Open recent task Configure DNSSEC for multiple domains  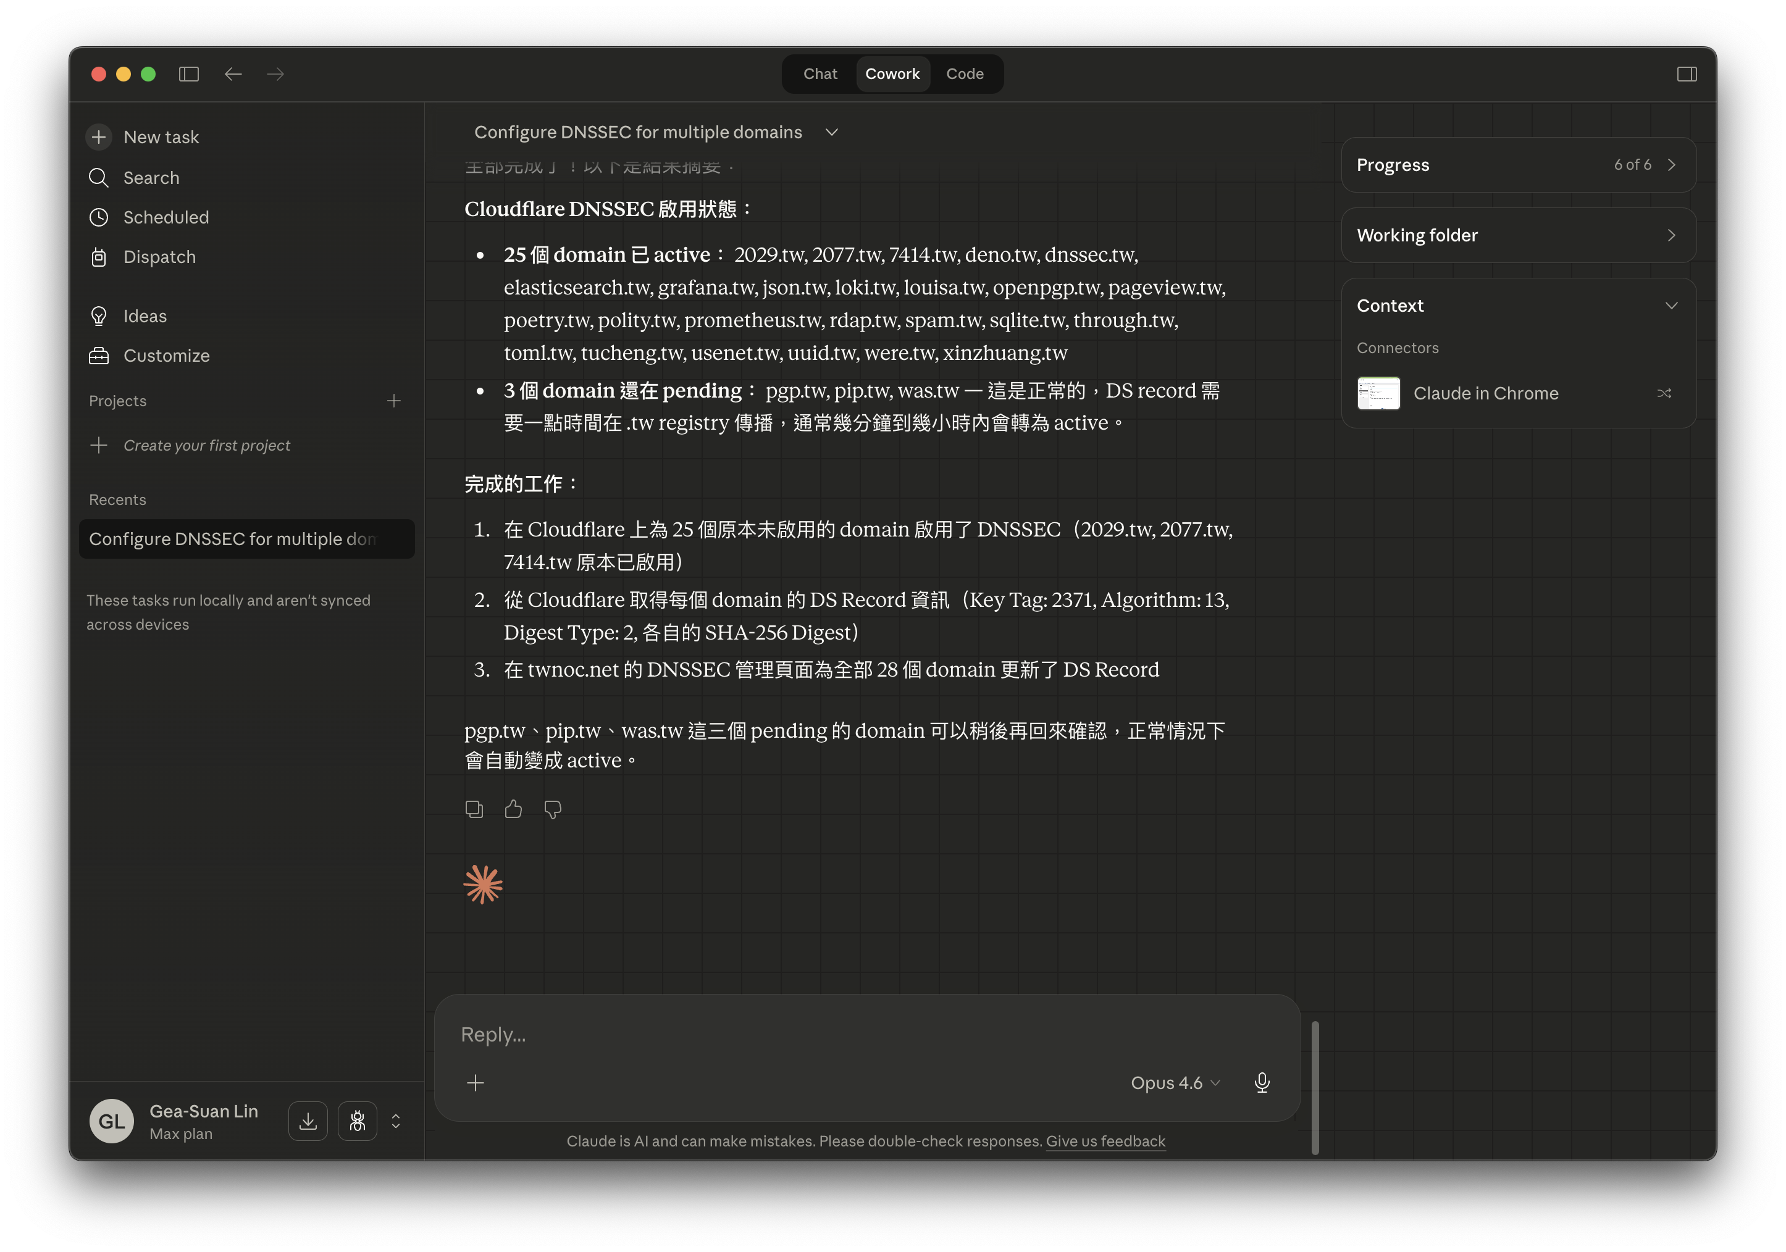point(246,539)
